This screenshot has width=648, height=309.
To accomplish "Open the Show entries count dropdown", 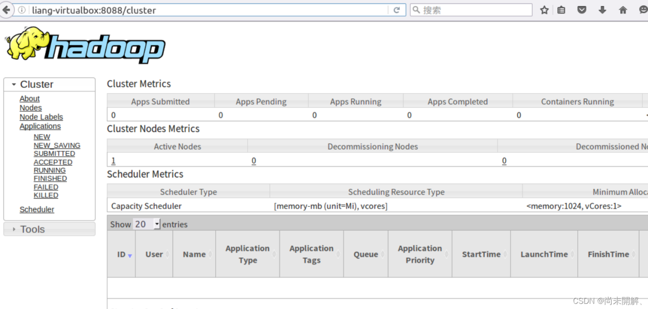I will point(147,224).
